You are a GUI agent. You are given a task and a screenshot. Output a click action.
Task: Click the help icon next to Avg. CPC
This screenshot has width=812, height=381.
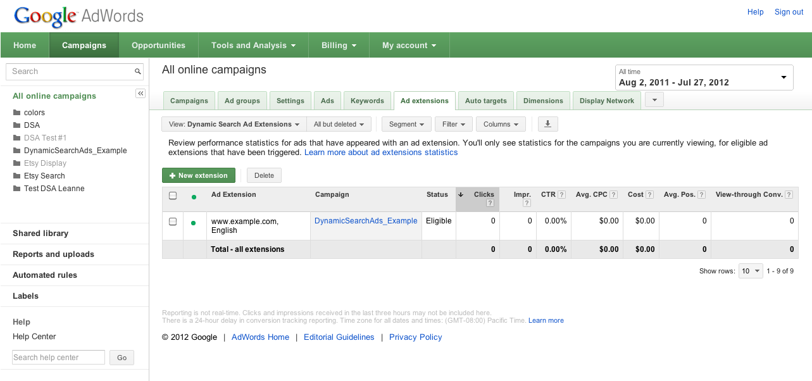(x=613, y=195)
